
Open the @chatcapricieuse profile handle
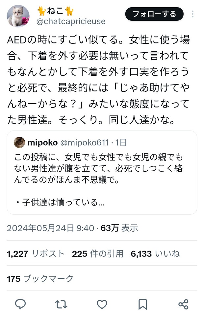tap(71, 21)
